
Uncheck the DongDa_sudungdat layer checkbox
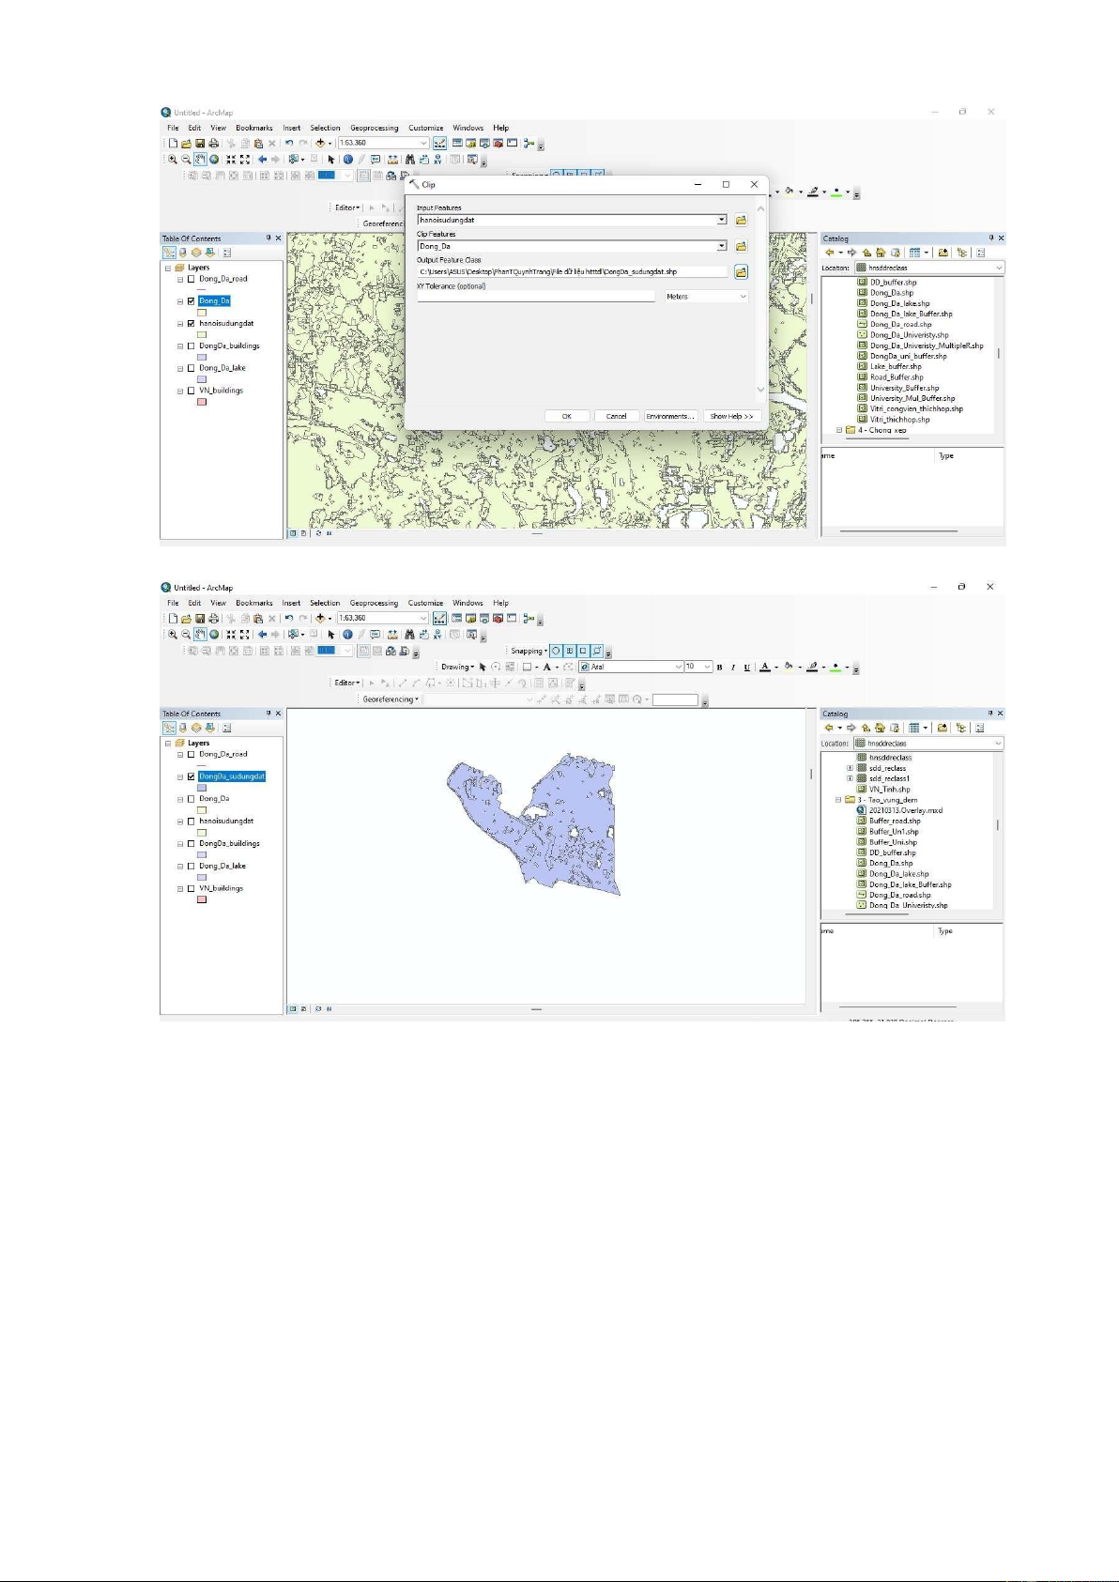point(192,777)
